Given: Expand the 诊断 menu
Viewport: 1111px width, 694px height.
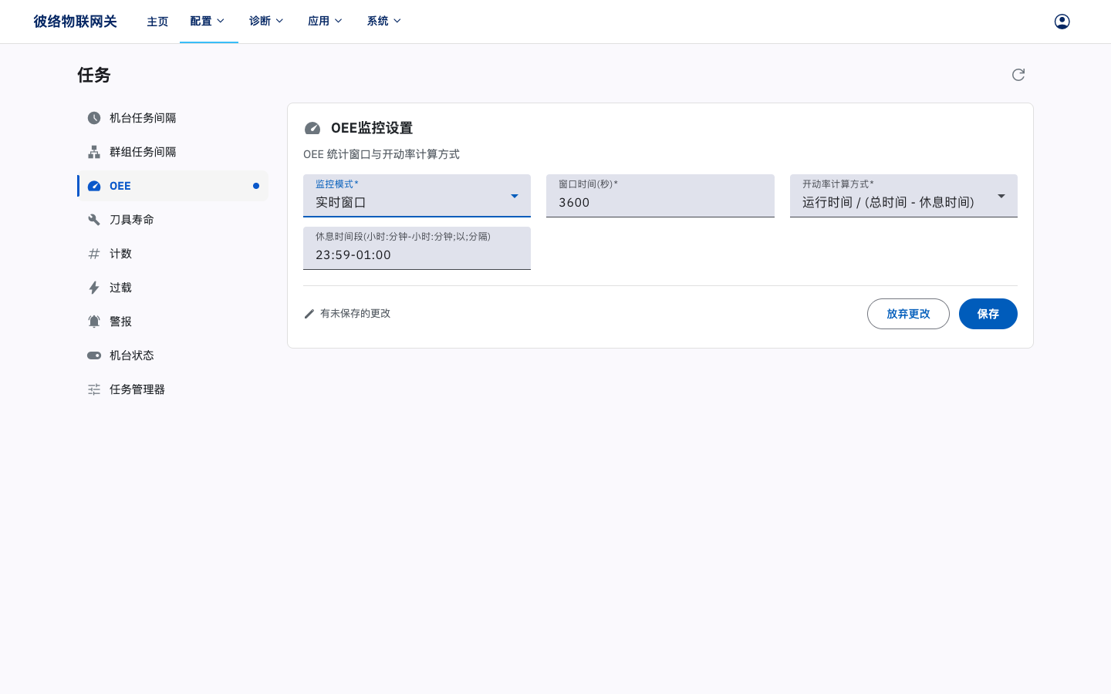Looking at the screenshot, I should [x=267, y=22].
